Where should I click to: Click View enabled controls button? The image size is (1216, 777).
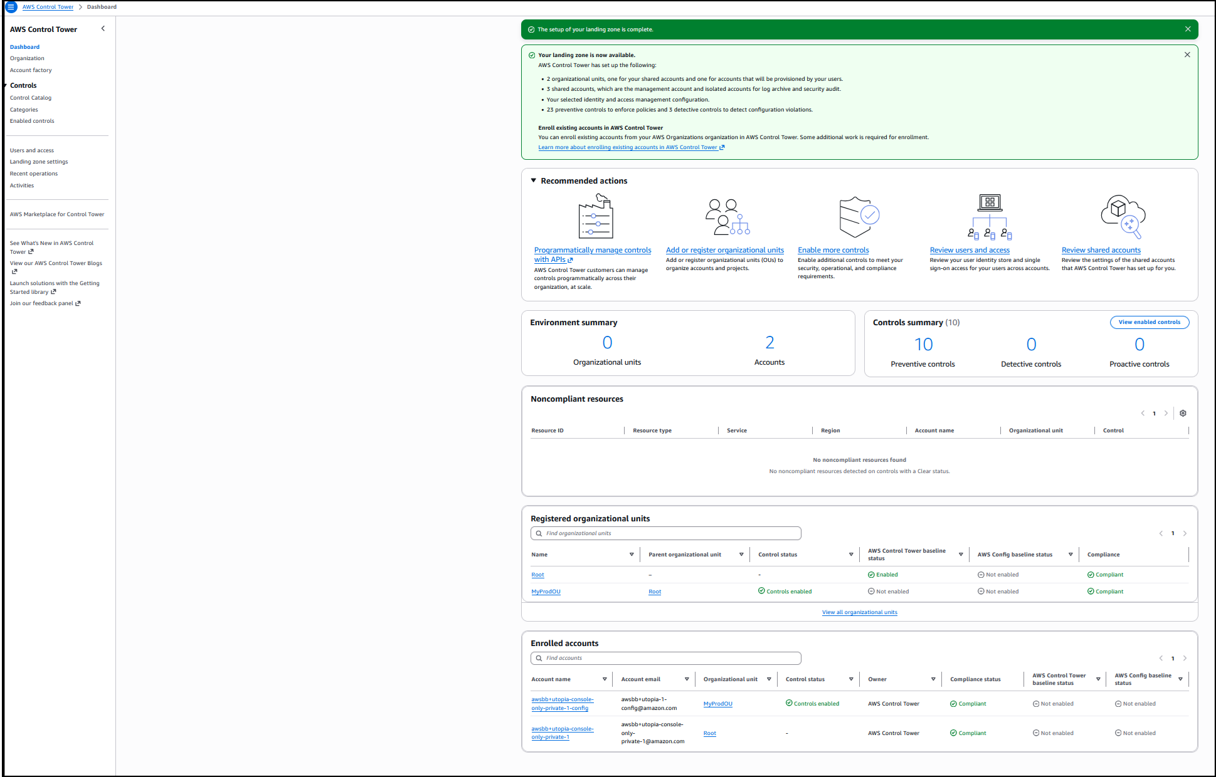click(1149, 322)
